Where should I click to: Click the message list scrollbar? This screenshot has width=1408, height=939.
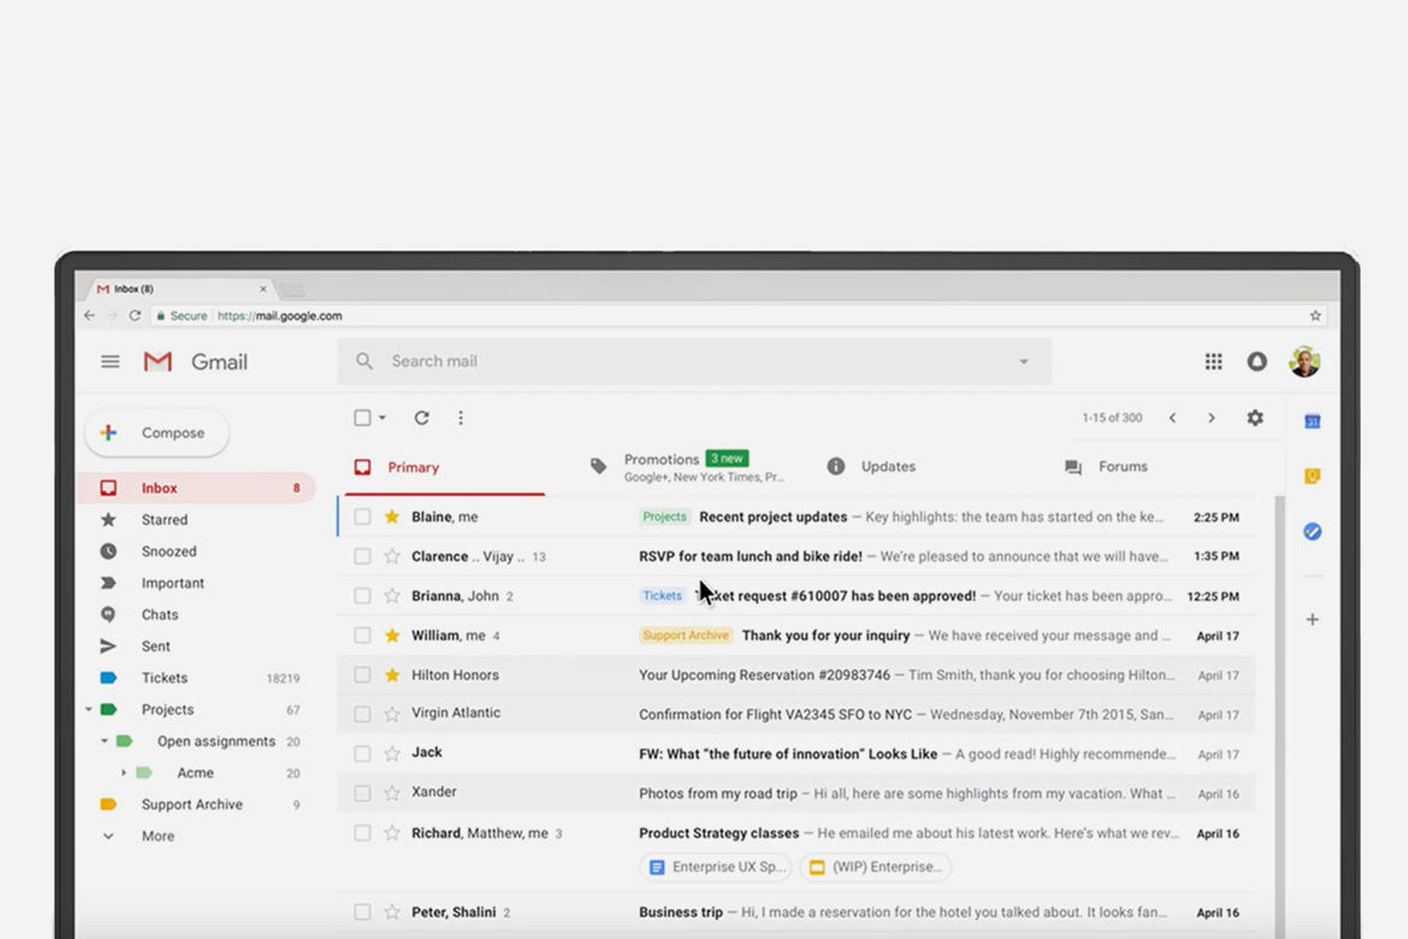(1280, 715)
